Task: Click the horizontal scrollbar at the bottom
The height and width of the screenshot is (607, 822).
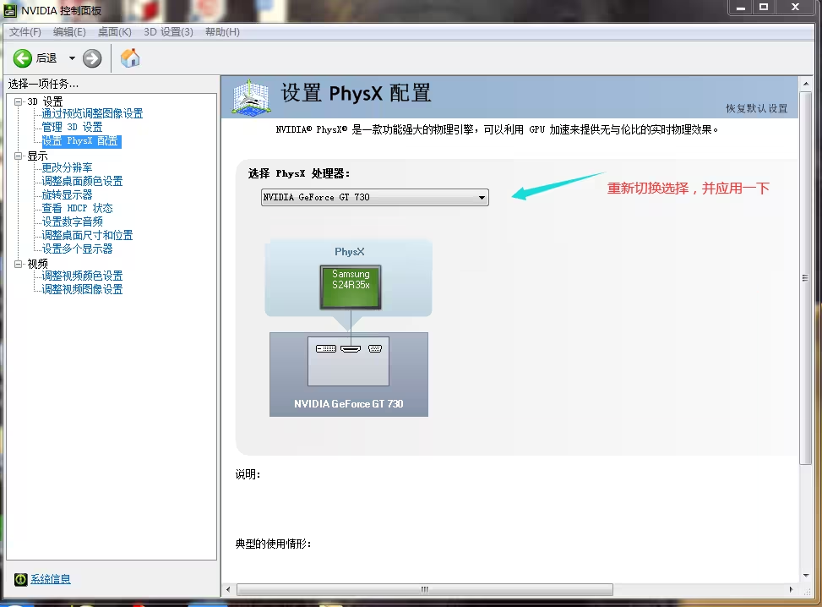Action: coord(422,589)
